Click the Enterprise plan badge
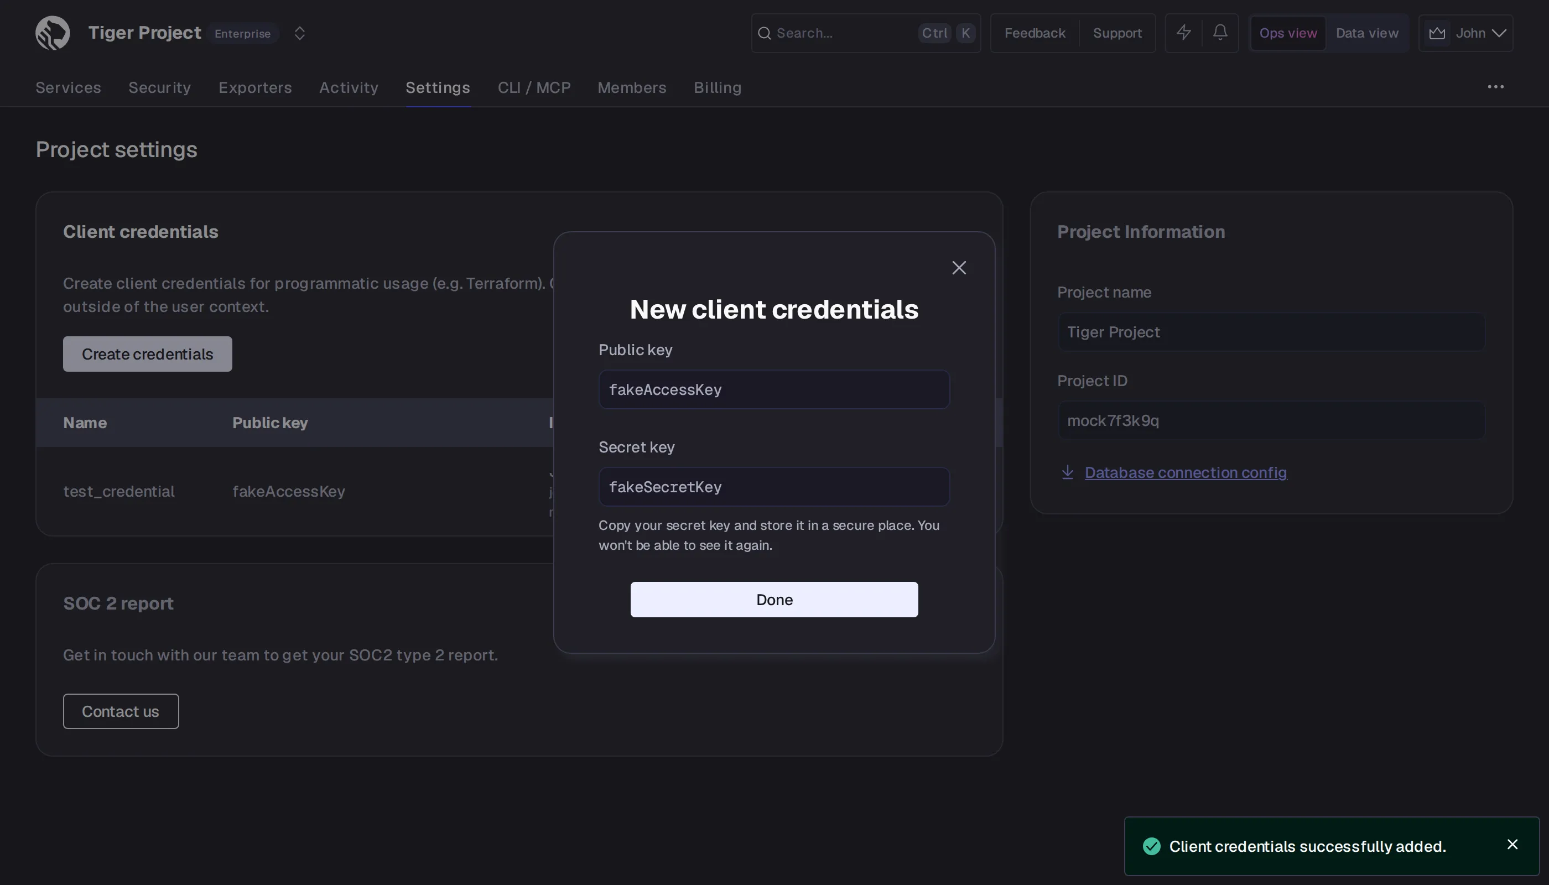 (242, 33)
